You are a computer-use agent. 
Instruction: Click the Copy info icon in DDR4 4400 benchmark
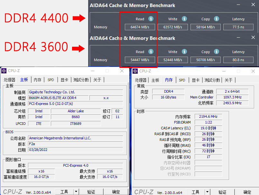[216, 18]
